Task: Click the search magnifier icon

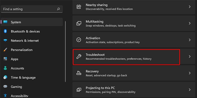Action: [x=58, y=9]
